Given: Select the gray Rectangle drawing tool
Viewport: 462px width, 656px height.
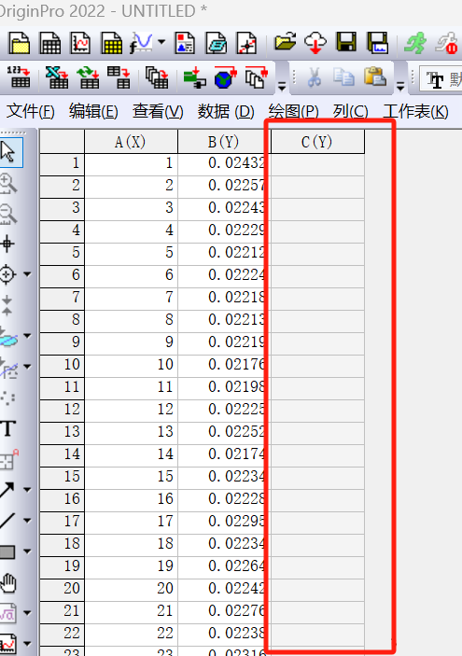Looking at the screenshot, I should coord(7,551).
